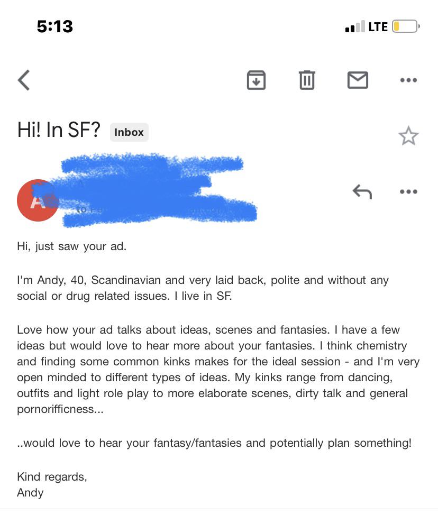
Task: Open the top-right overflow menu
Action: click(408, 80)
